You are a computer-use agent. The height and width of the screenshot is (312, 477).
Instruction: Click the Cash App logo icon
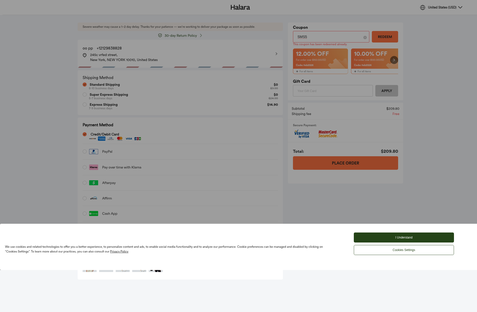93,214
